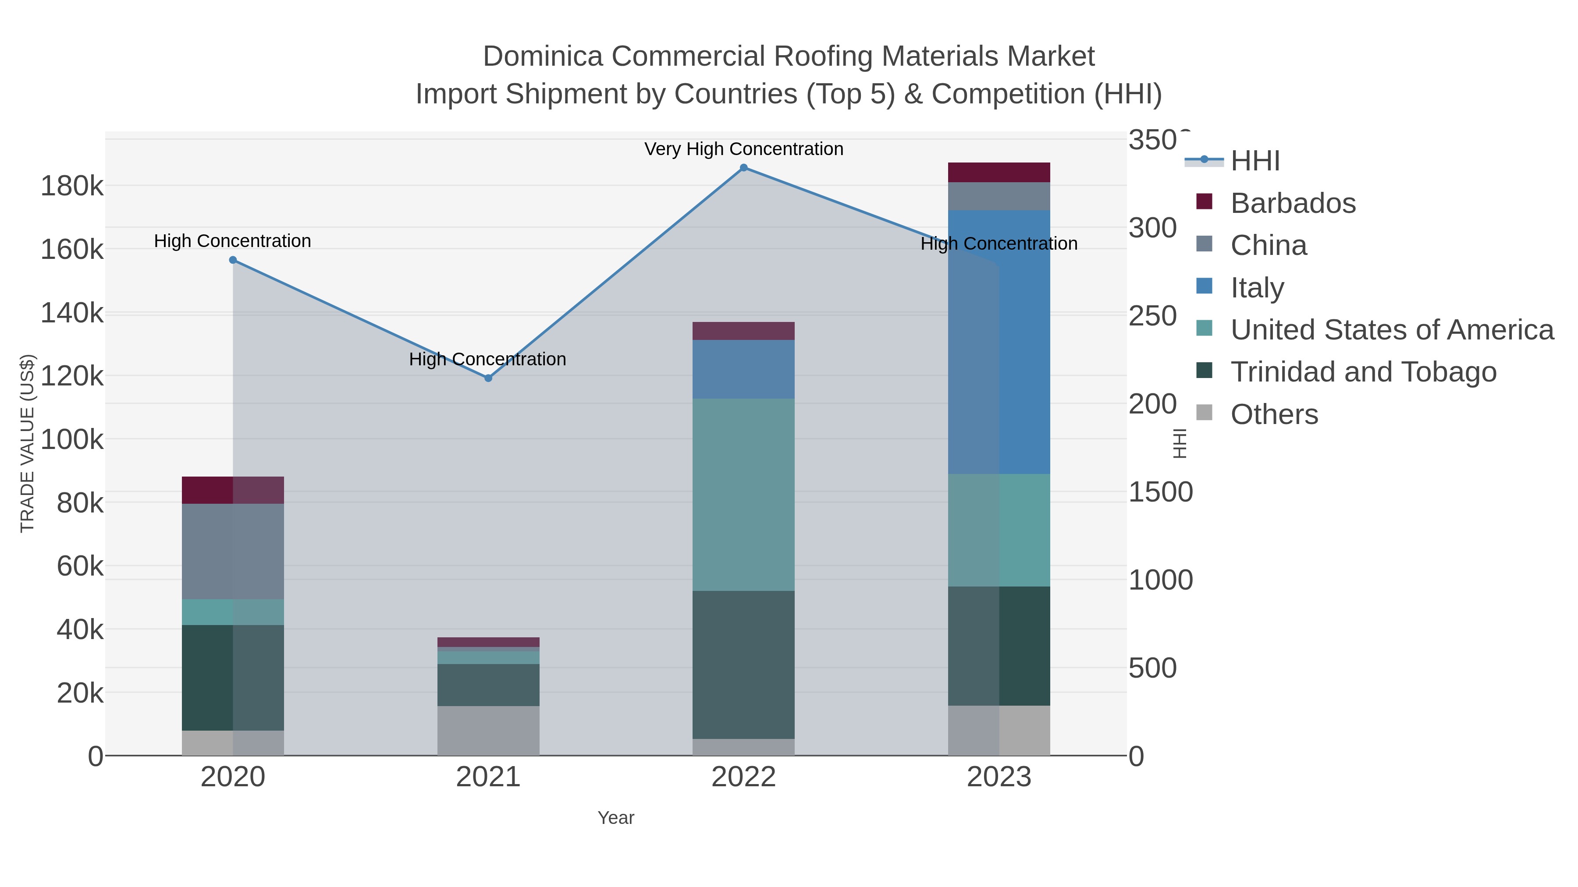This screenshot has height=887, width=1578.
Task: Click the Others gray legend swatch
Action: coord(1205,413)
